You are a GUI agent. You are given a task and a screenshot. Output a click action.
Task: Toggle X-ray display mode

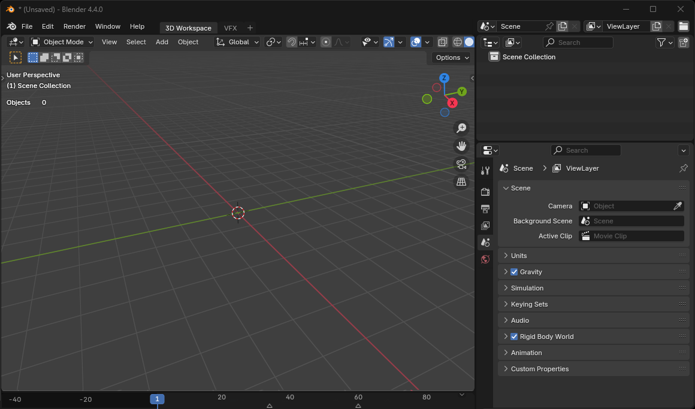pos(442,42)
